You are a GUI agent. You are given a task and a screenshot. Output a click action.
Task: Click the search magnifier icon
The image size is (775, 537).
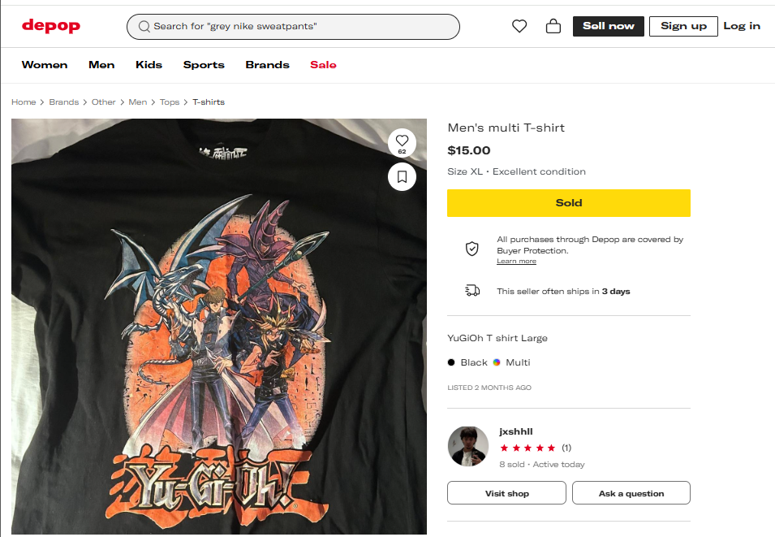144,26
